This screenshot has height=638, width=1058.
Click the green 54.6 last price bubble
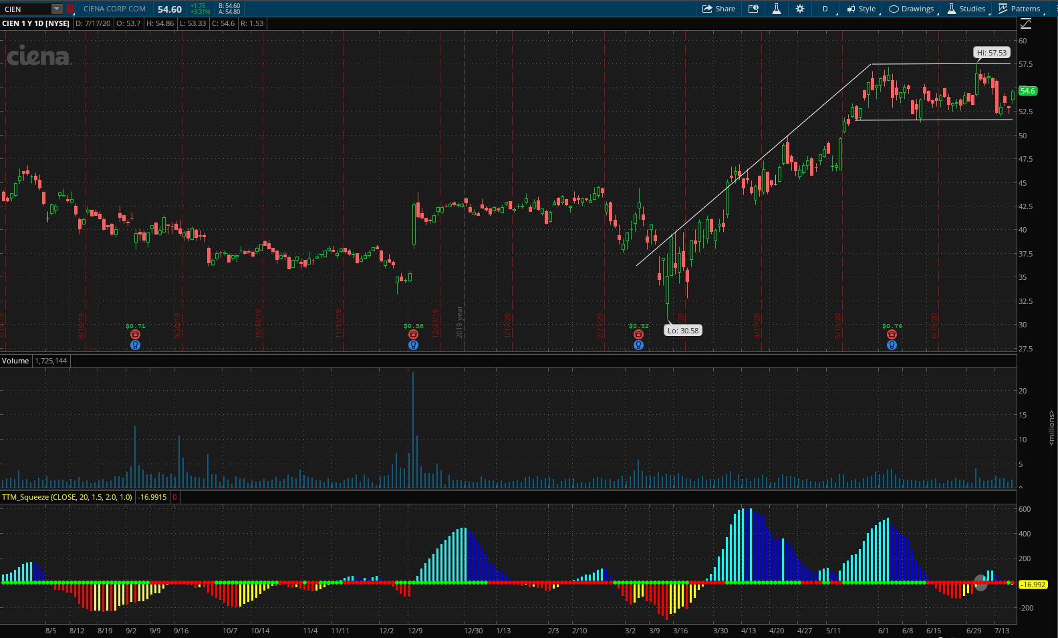(1027, 91)
